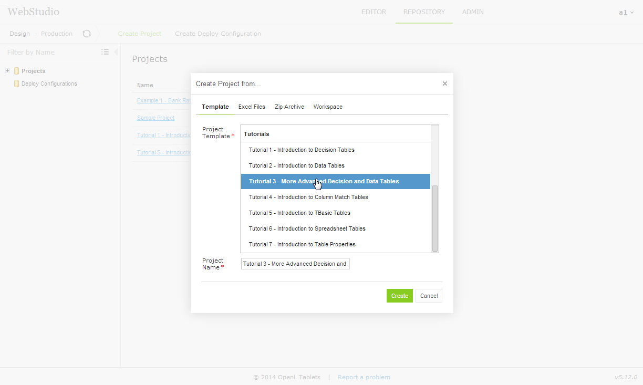Click the Create button

click(x=399, y=295)
